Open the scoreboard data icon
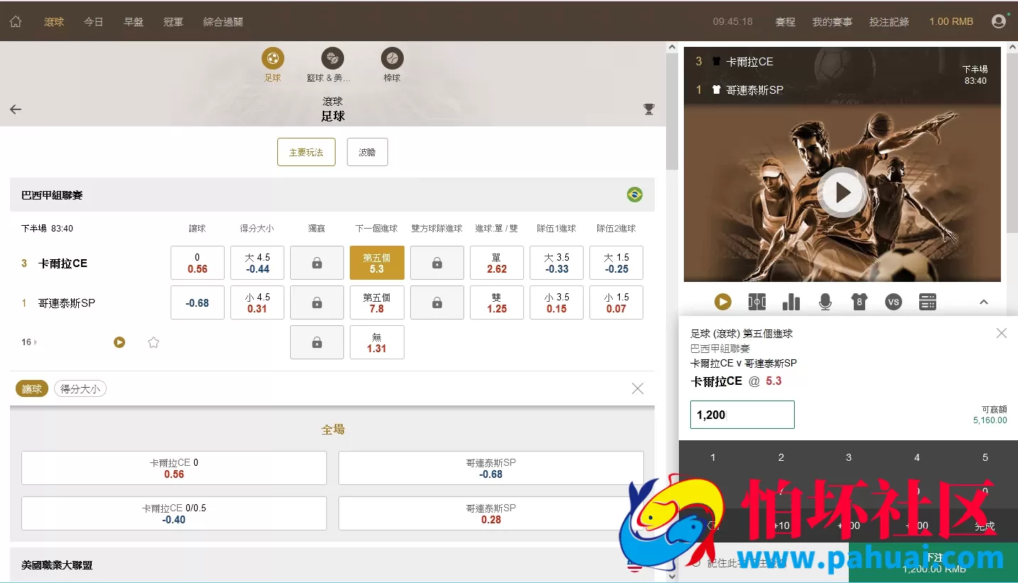This screenshot has height=583, width=1018. (927, 302)
